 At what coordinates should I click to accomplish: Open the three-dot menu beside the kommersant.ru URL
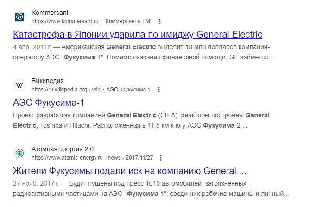pyautogui.click(x=160, y=21)
